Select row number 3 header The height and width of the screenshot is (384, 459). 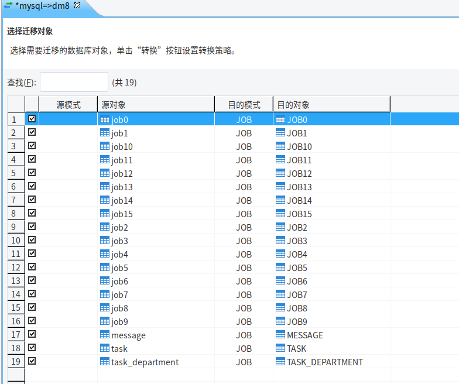(16, 146)
